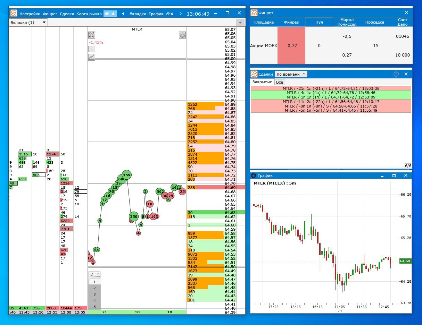Expand the Вкладка (1) tab dropdown

[x=44, y=23]
